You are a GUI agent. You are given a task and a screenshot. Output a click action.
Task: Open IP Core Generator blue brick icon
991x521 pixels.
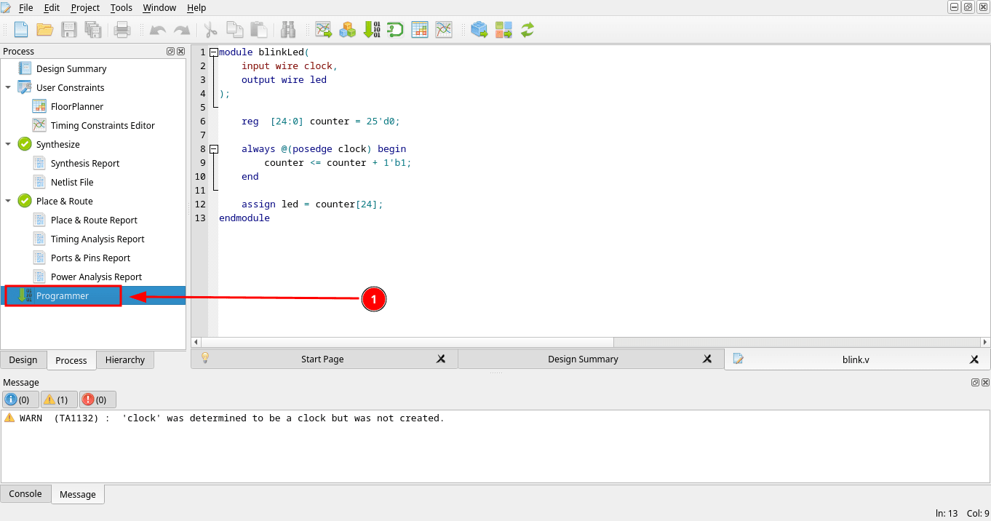click(479, 30)
